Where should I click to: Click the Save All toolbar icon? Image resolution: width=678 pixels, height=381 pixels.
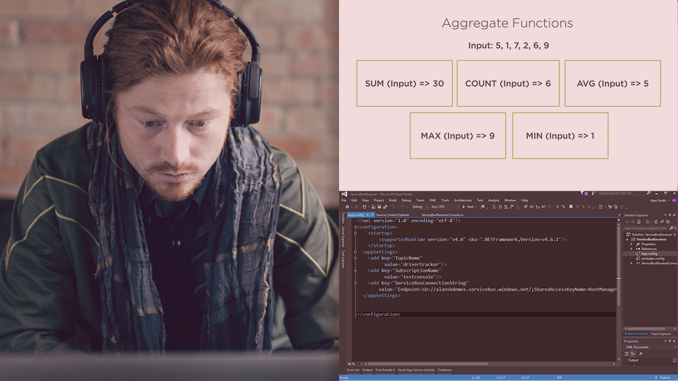[385, 207]
